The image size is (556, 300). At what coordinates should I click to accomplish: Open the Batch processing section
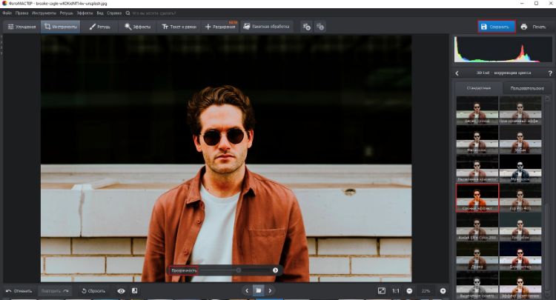coord(267,27)
